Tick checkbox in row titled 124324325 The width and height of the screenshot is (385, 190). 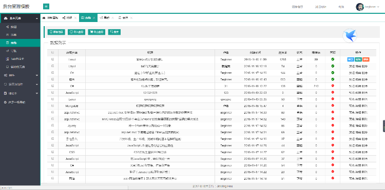pyautogui.click(x=52, y=92)
